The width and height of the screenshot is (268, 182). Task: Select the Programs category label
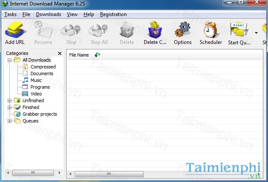tap(40, 87)
